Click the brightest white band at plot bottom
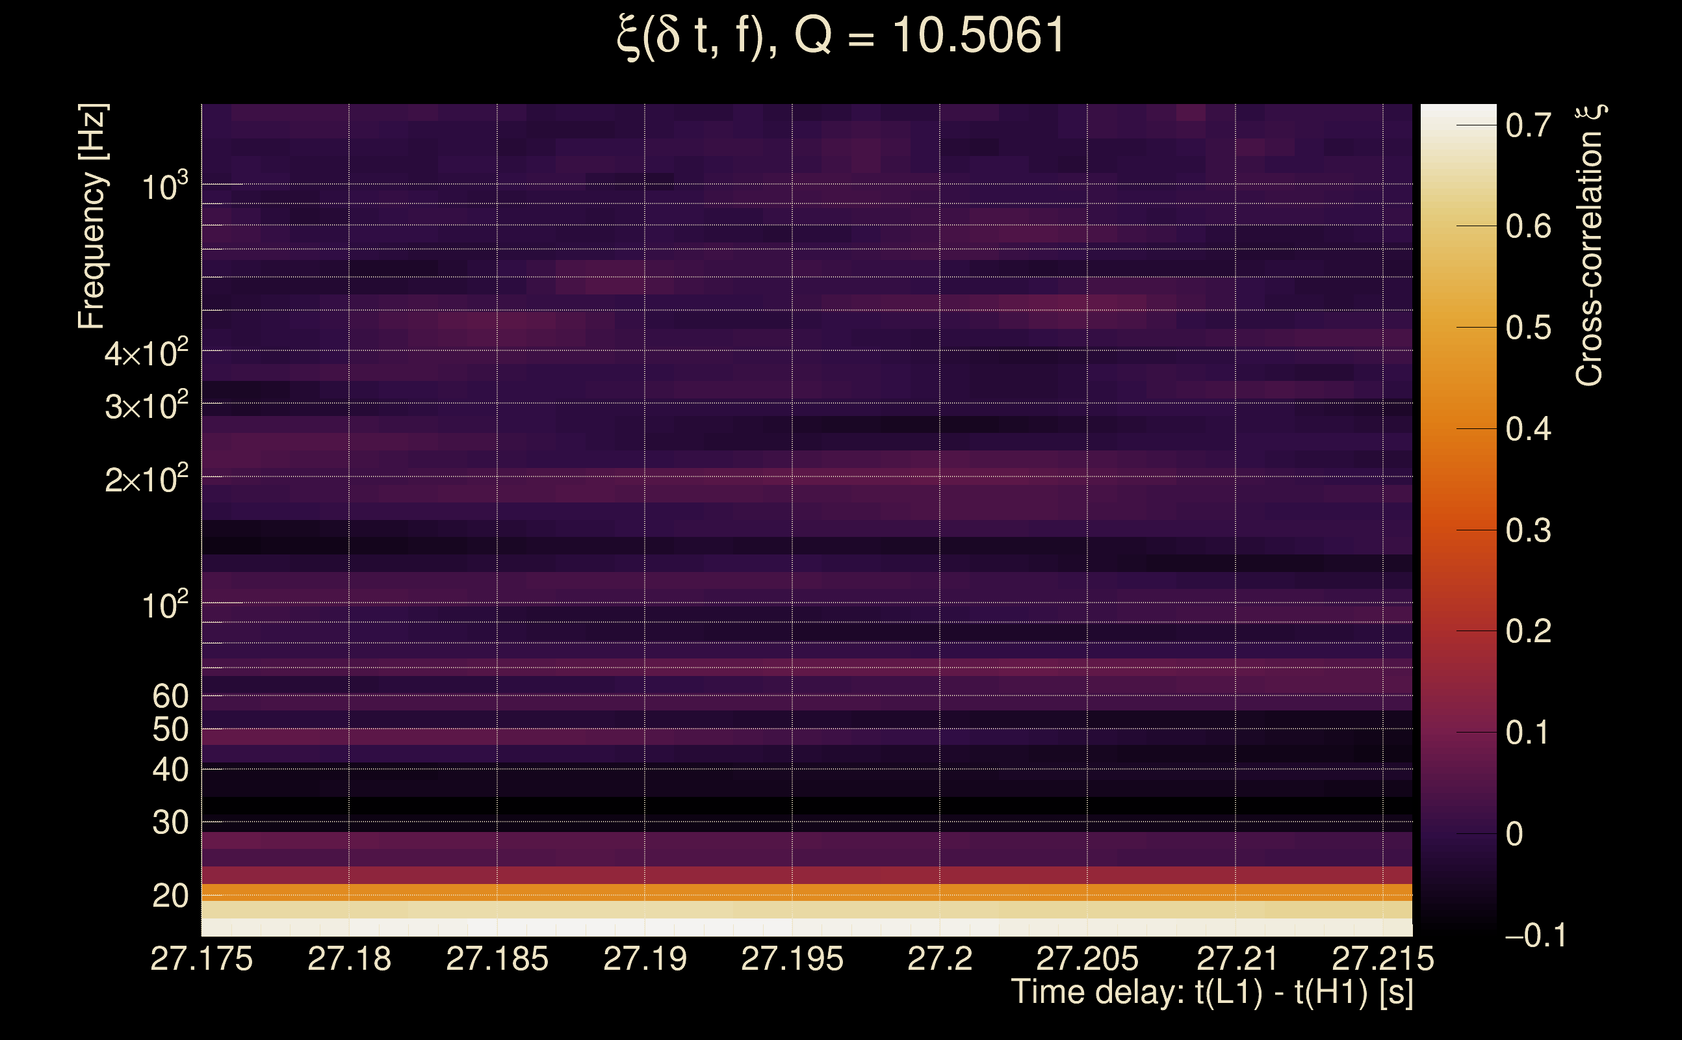Viewport: 1682px width, 1040px height. (x=806, y=927)
